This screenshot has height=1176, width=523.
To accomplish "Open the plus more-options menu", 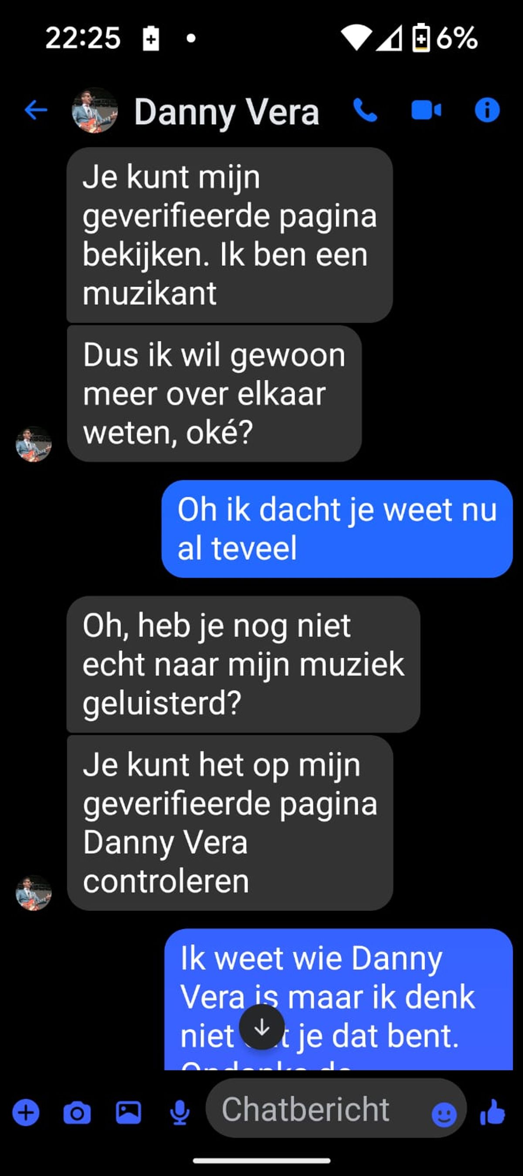I will coord(26,1112).
